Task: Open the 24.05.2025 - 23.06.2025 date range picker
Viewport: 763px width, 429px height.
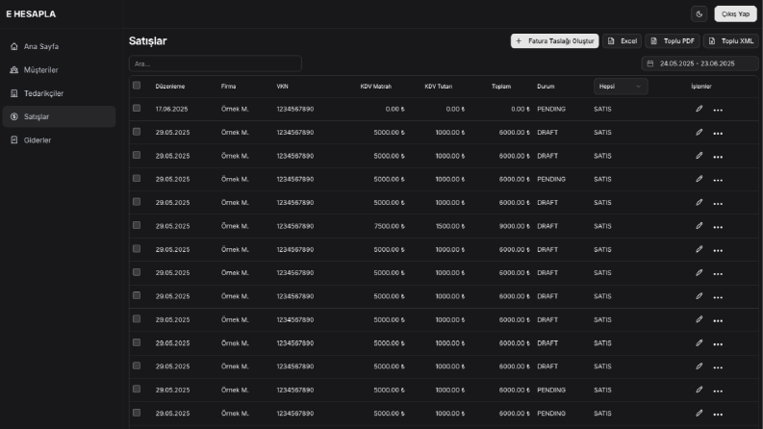Action: (699, 63)
